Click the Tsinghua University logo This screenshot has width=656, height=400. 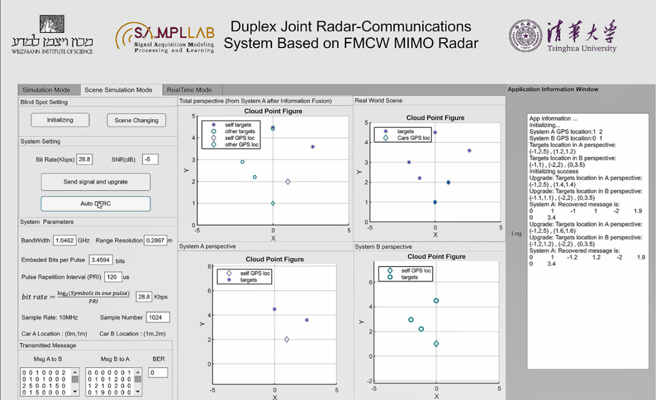pyautogui.click(x=563, y=36)
